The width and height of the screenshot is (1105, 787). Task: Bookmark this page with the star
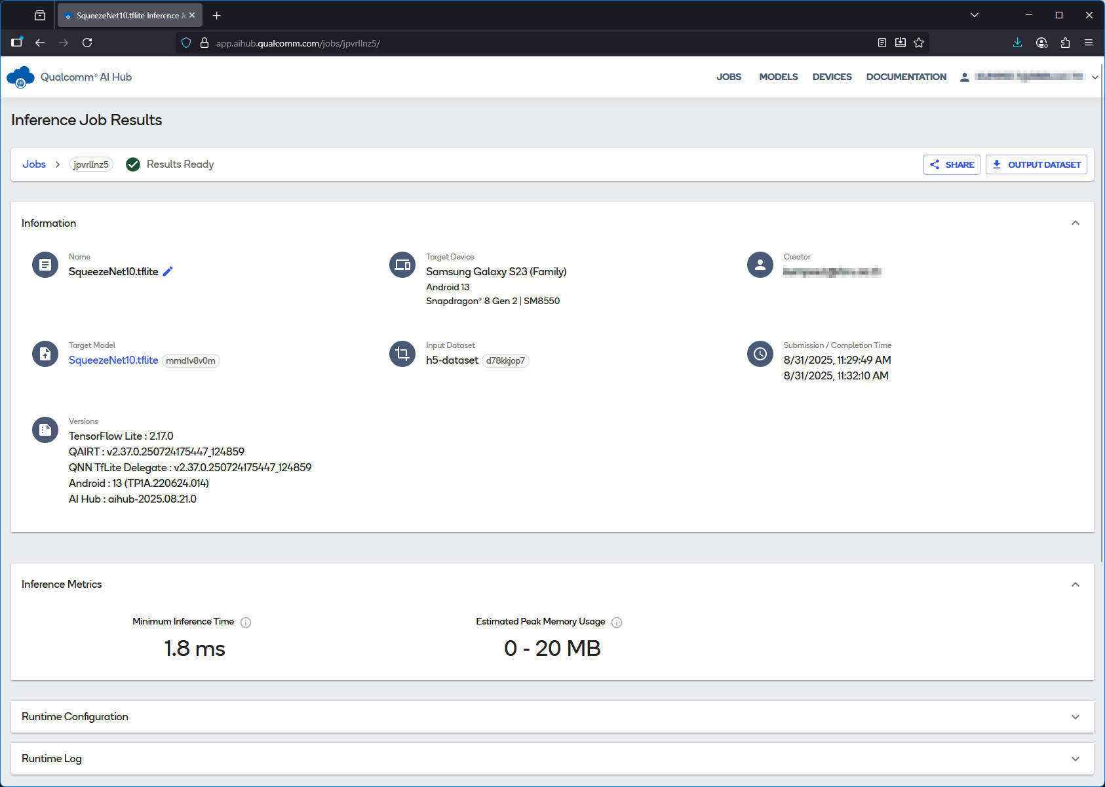919,43
